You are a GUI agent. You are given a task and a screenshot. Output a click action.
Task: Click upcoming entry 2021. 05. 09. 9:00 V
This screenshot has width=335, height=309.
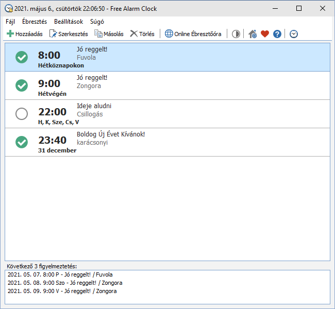click(62, 291)
